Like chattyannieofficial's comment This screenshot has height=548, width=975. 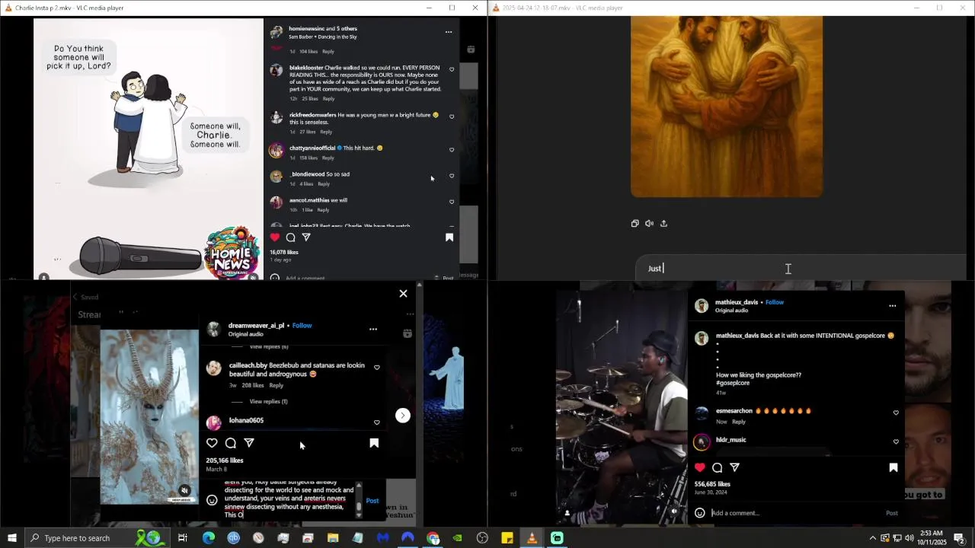(x=452, y=150)
